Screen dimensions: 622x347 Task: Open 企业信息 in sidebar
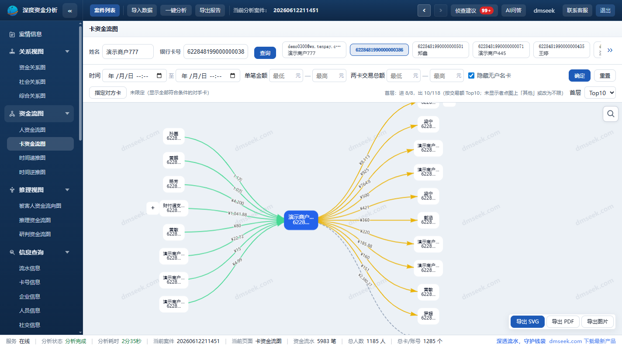(30, 296)
